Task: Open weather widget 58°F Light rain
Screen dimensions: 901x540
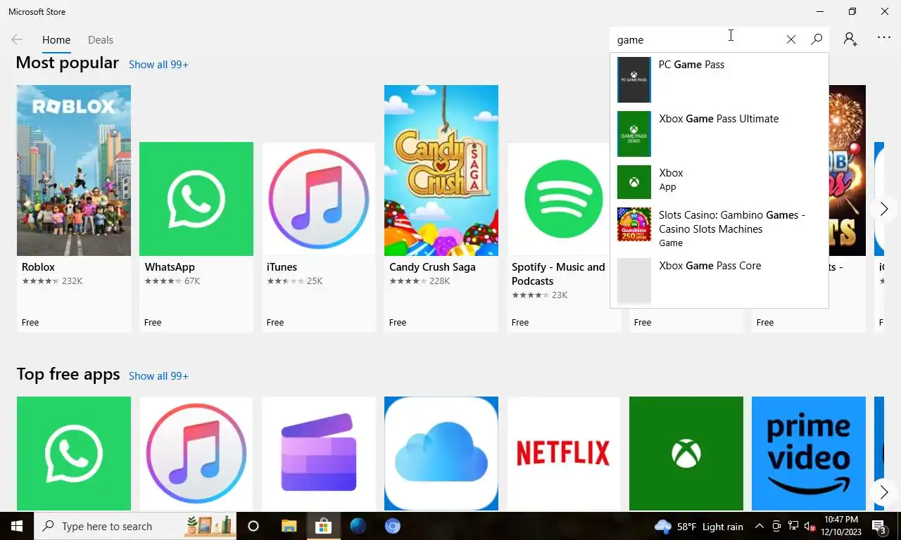Action: coord(698,526)
